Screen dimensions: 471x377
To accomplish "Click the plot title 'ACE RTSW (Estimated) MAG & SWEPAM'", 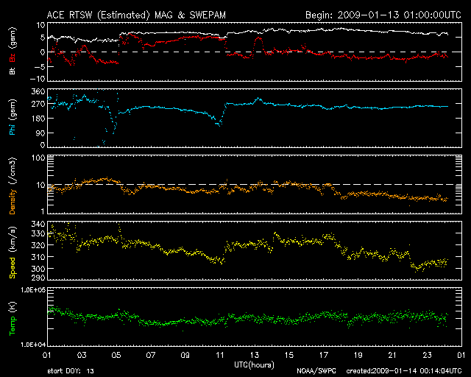I will click(x=136, y=15).
